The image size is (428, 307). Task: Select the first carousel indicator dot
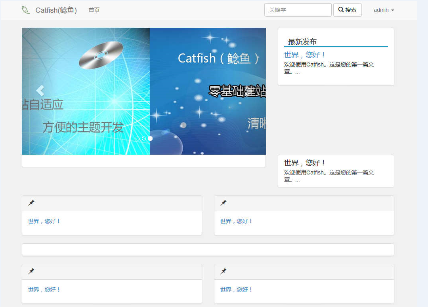pos(138,138)
